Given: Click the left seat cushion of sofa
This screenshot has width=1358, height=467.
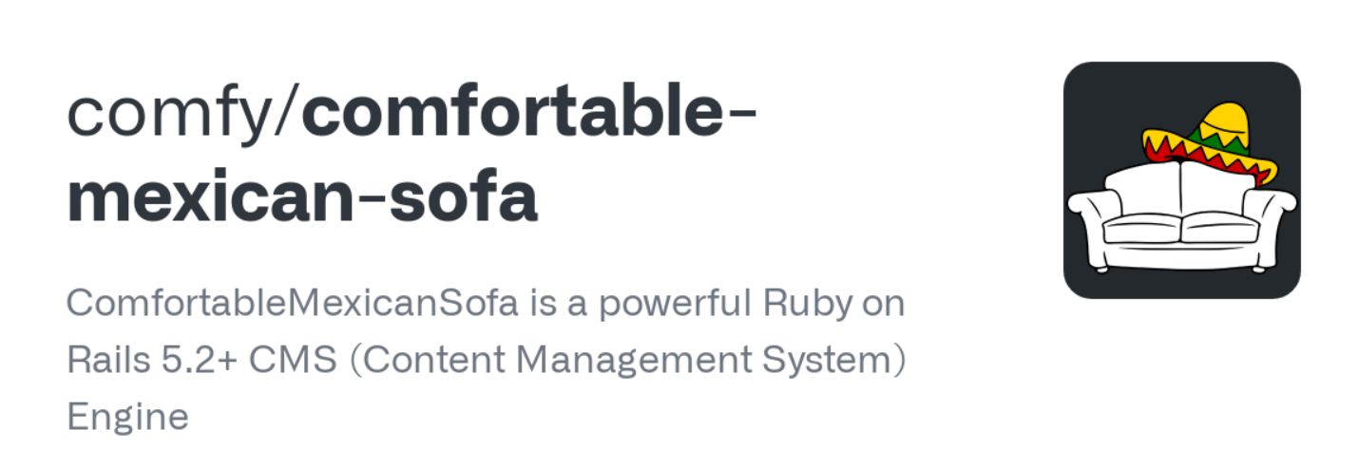Looking at the screenshot, I should pyautogui.click(x=1140, y=227).
